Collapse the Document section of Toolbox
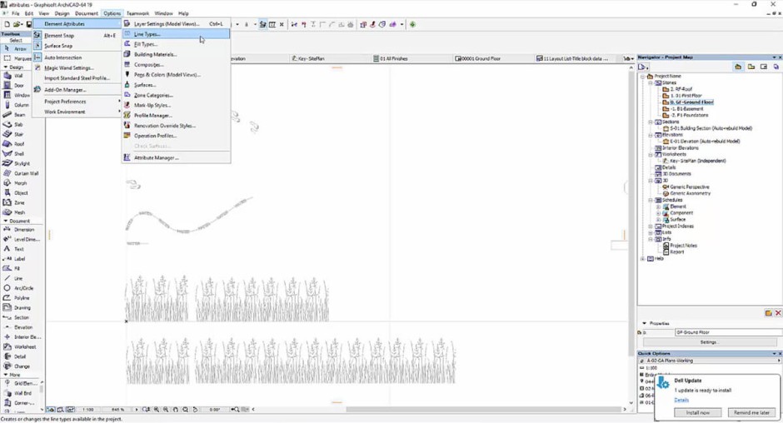This screenshot has height=423, width=783. 6,221
